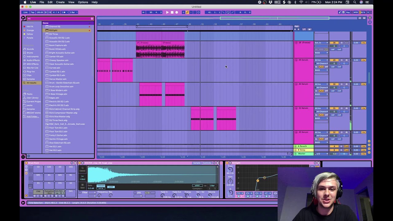
Task: Open track 30 BASS output dropdown
Action: point(321,94)
